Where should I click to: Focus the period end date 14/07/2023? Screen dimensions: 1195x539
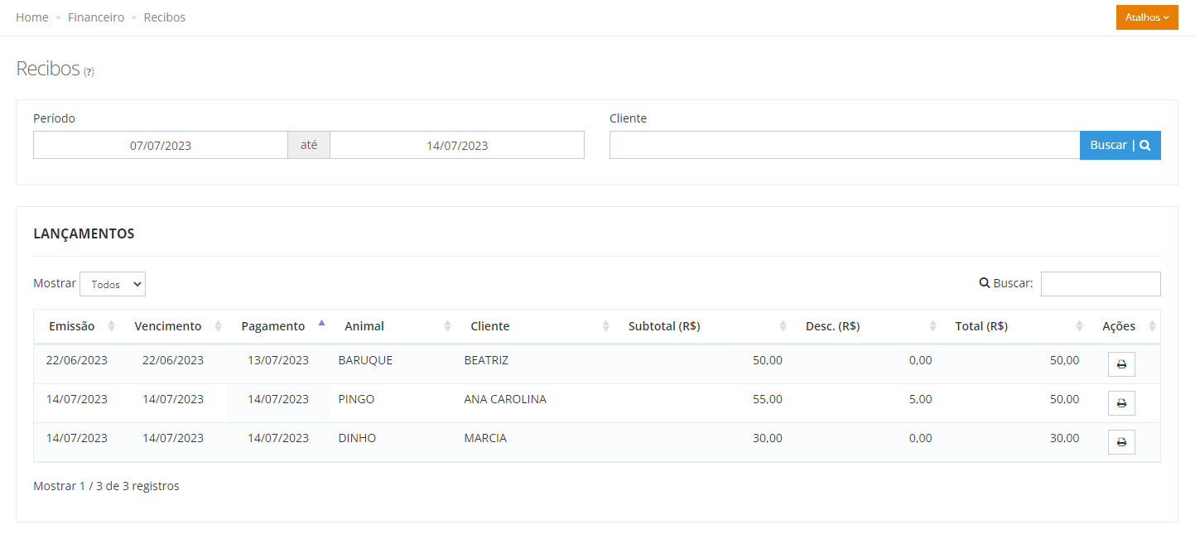click(457, 145)
